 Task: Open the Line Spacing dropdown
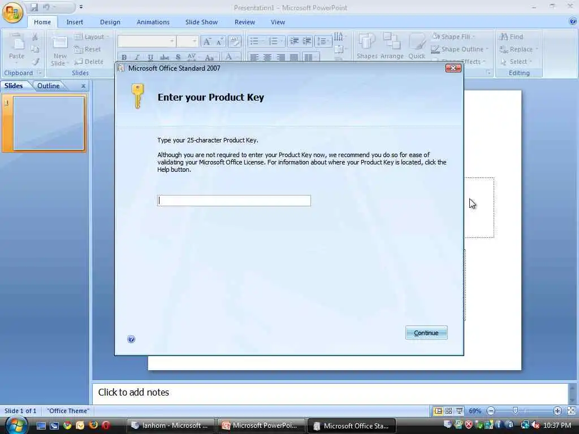(x=323, y=41)
